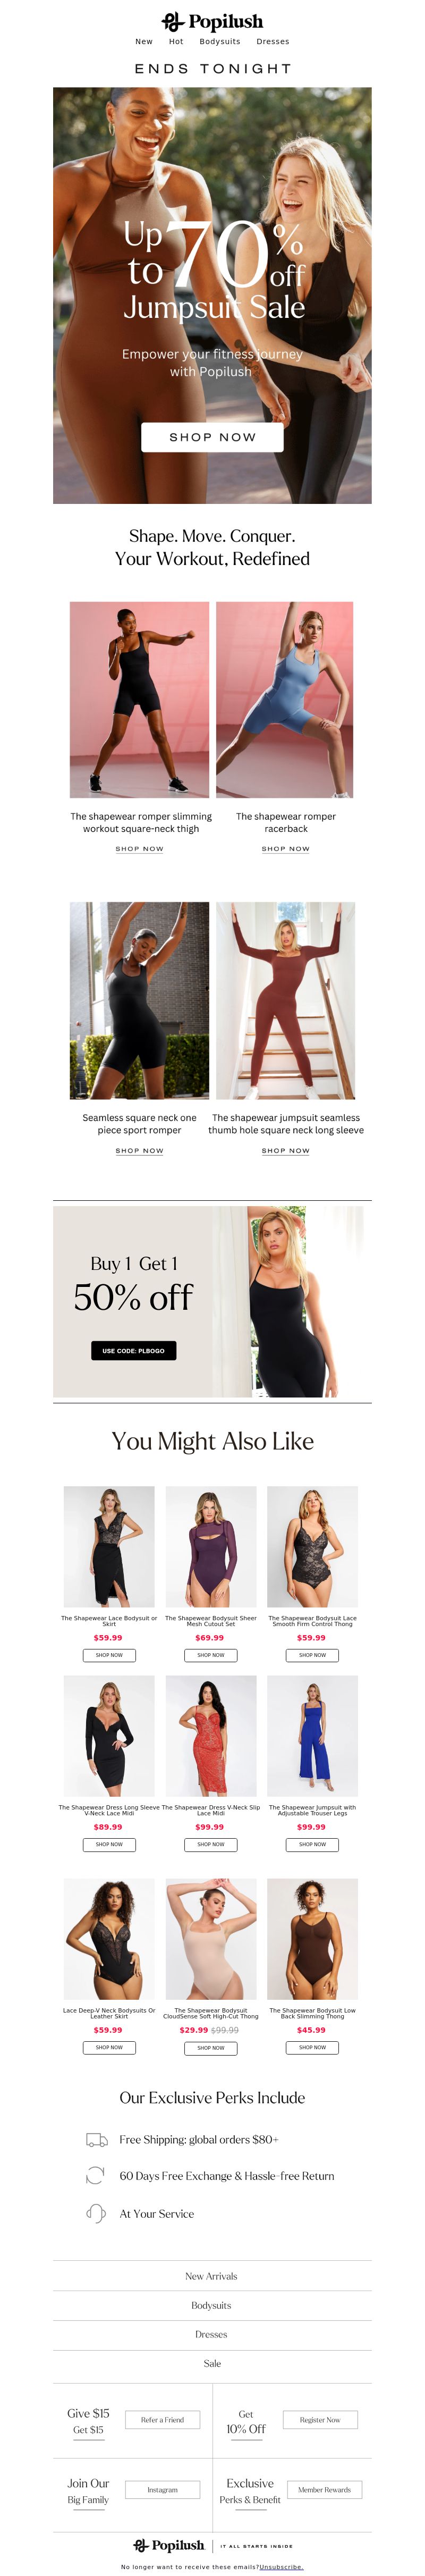Viewport: 425px width, 2576px height.
Task: Open the Instagram button
Action: [x=163, y=2490]
